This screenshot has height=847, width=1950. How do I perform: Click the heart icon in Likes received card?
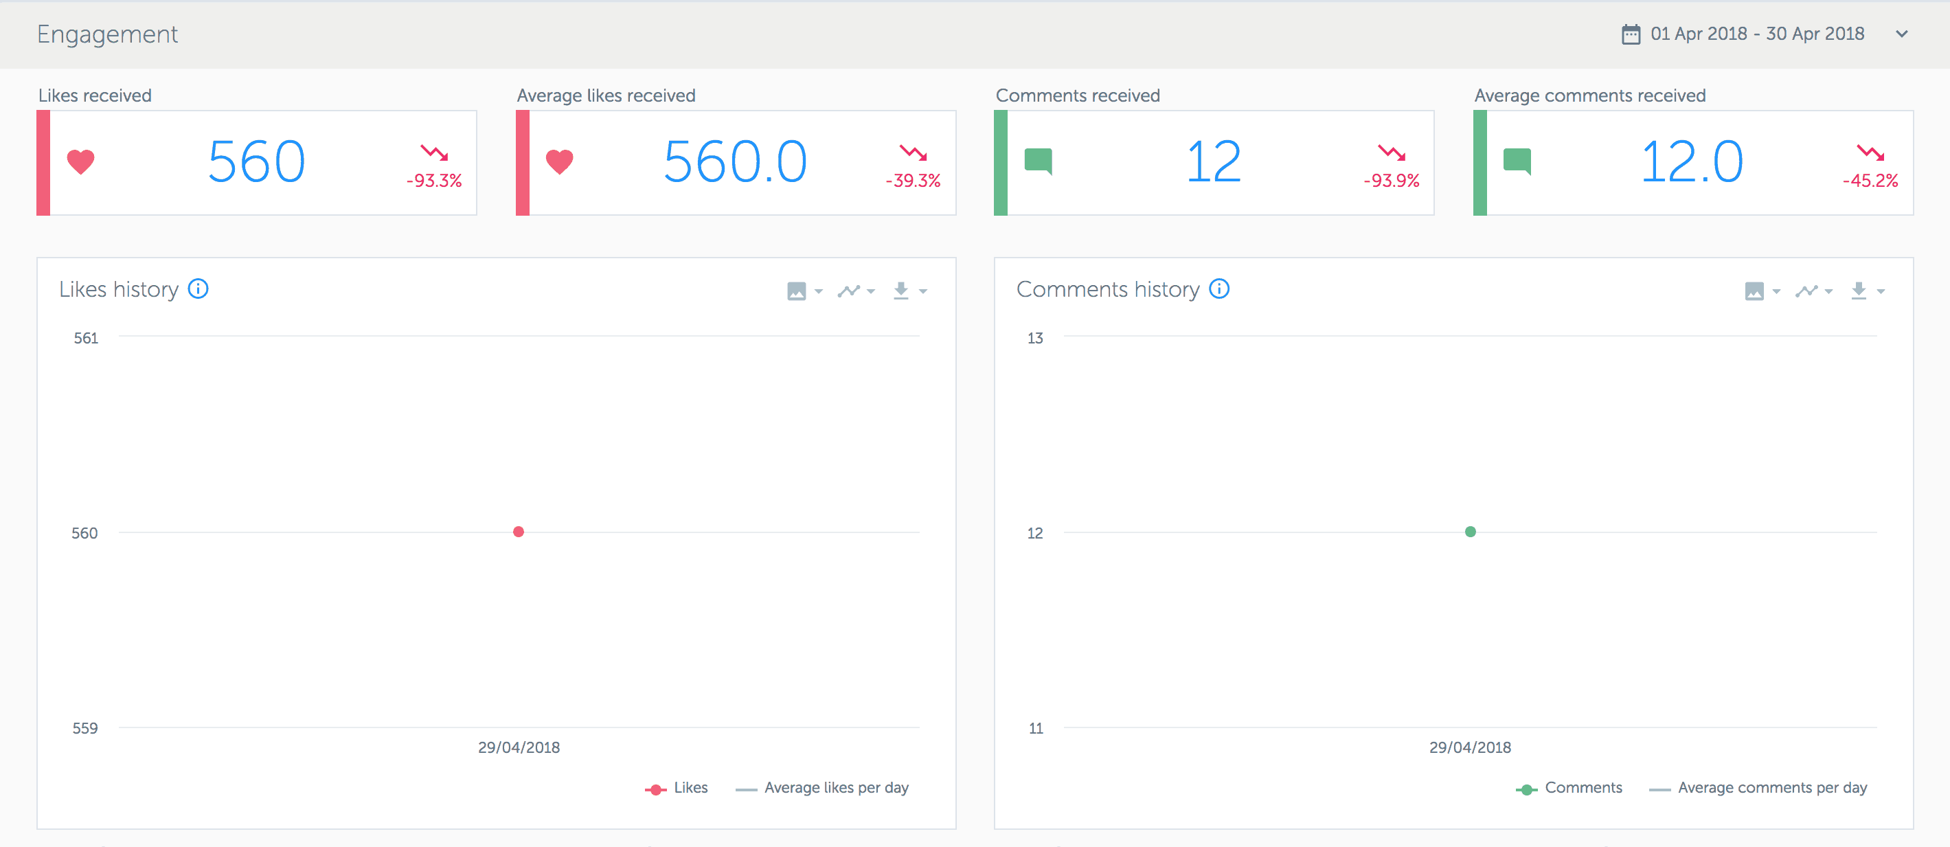pyautogui.click(x=80, y=161)
